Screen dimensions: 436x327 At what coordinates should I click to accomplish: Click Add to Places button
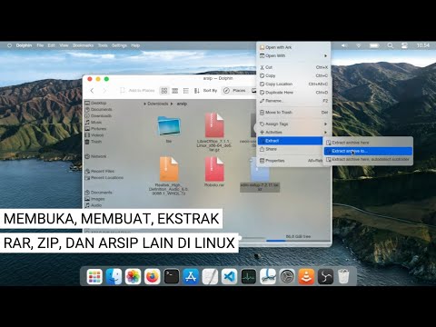137,91
